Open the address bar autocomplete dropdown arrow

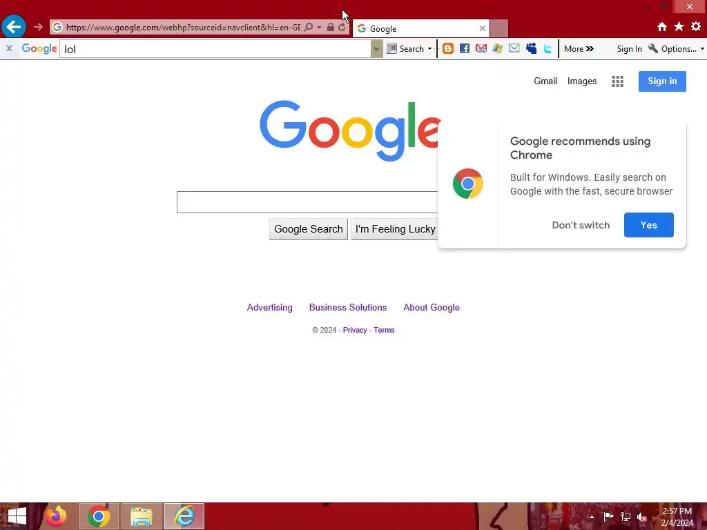[319, 28]
